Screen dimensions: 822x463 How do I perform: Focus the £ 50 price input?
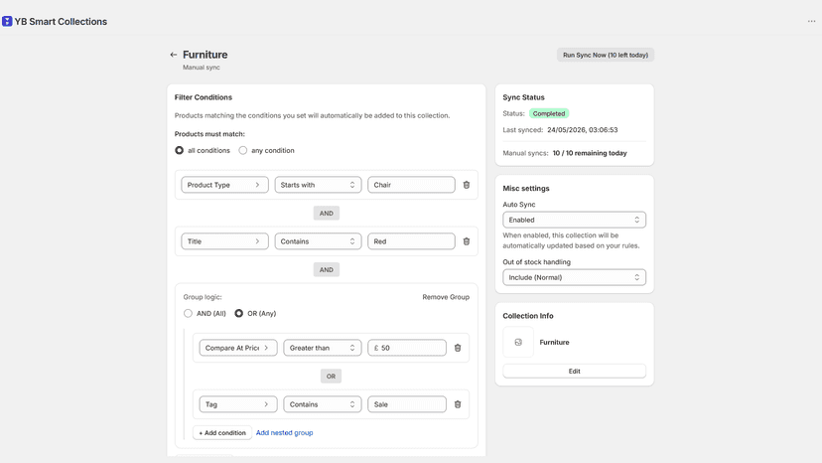(407, 348)
